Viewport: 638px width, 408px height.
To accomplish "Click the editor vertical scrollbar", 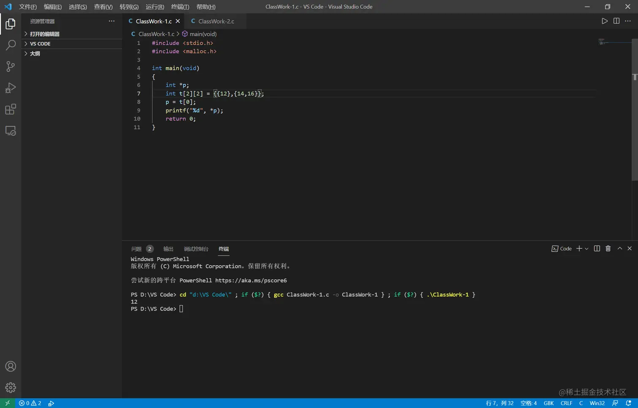I will point(635,110).
